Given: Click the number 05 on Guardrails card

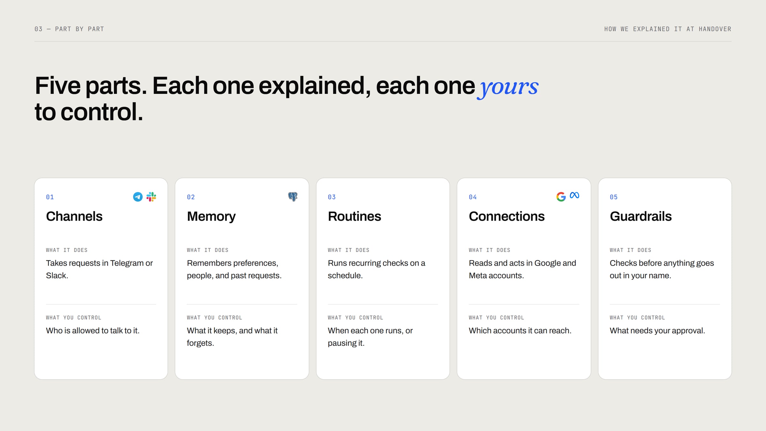Looking at the screenshot, I should point(613,197).
